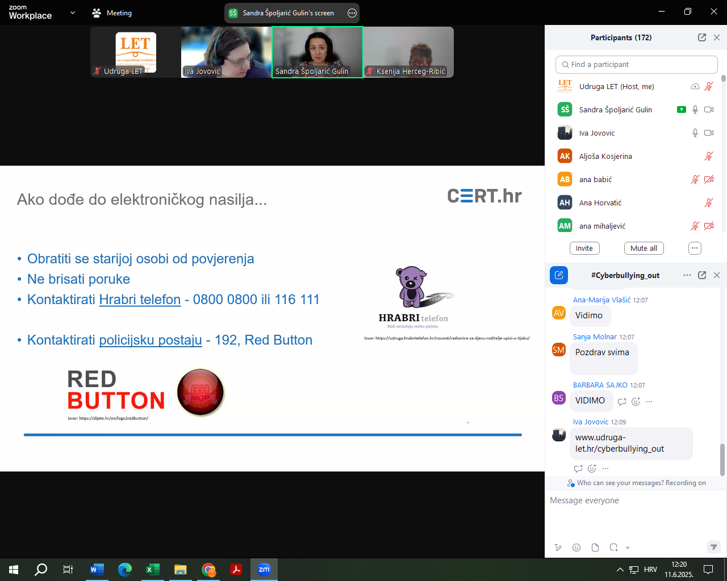Click policijsku postaju link on slide
Image resolution: width=727 pixels, height=581 pixels.
click(x=151, y=340)
